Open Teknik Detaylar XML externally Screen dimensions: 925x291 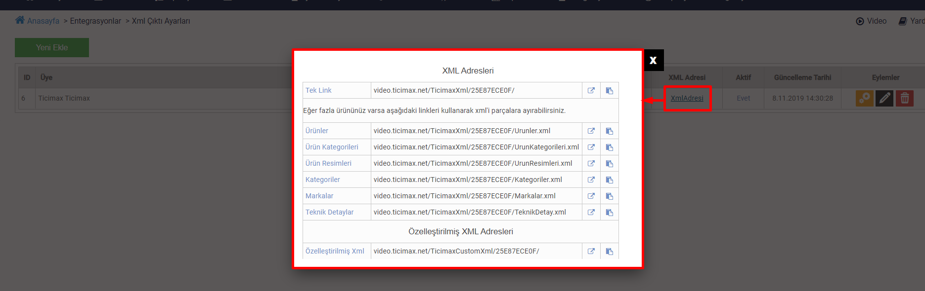click(591, 212)
